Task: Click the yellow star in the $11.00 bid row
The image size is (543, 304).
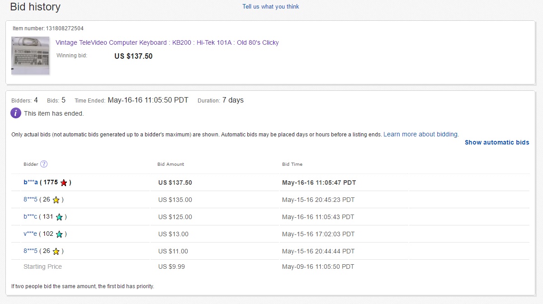Action: 56,252
